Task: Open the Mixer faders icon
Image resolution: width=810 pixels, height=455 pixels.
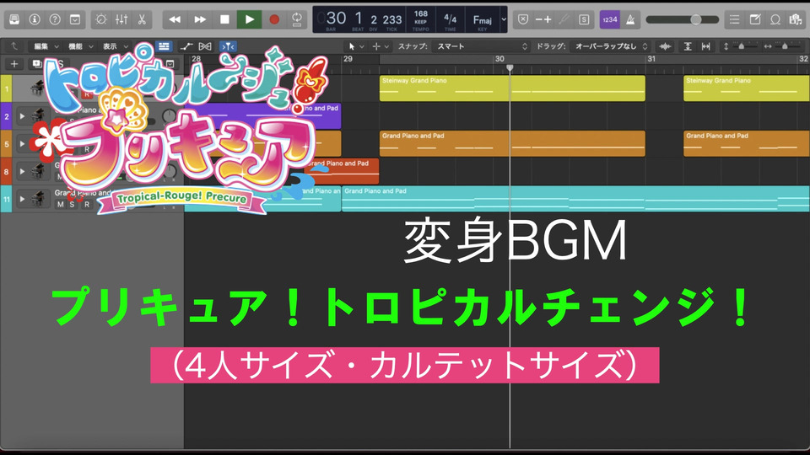Action: click(121, 19)
